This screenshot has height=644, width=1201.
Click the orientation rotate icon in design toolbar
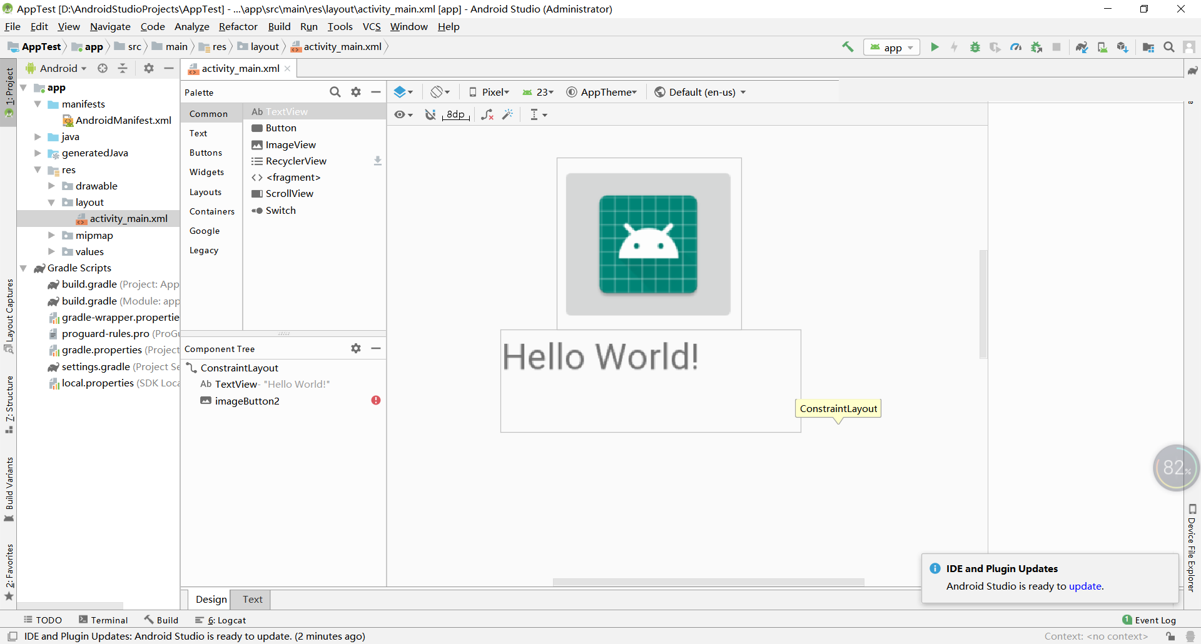point(440,92)
